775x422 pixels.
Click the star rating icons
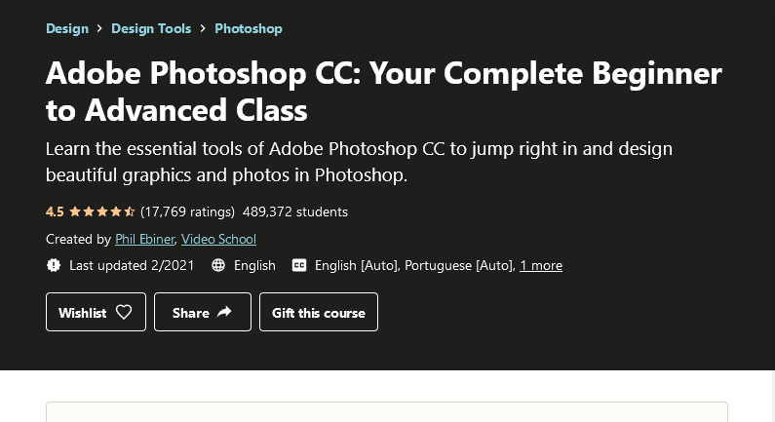(101, 212)
